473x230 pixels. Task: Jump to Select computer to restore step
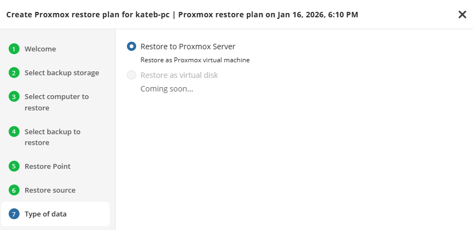click(56, 102)
